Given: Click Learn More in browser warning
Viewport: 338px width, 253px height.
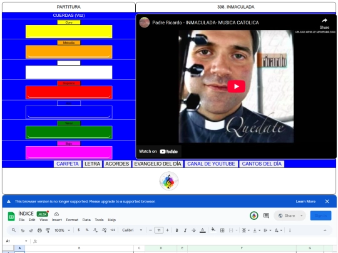Looking at the screenshot, I should point(305,201).
